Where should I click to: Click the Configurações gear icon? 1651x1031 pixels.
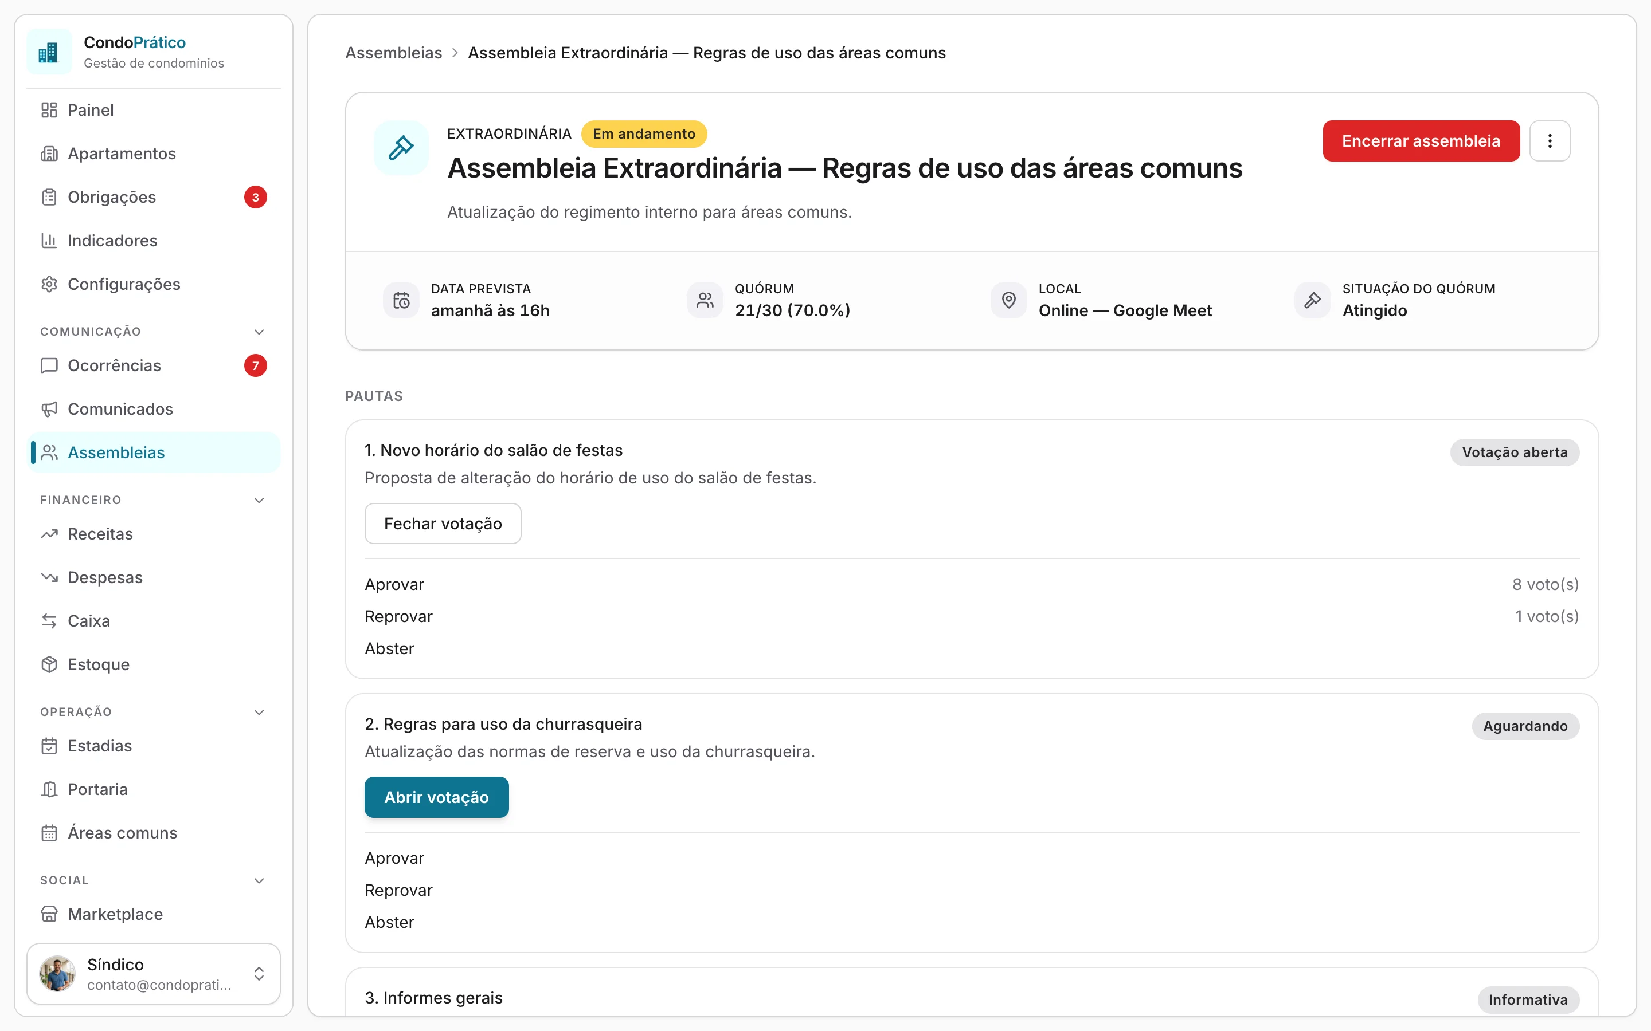(x=49, y=284)
